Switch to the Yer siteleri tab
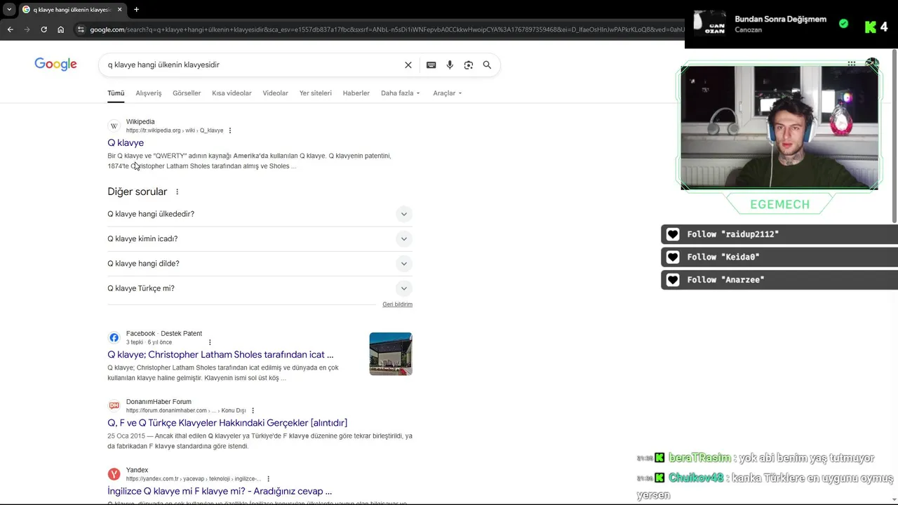 coord(315,93)
